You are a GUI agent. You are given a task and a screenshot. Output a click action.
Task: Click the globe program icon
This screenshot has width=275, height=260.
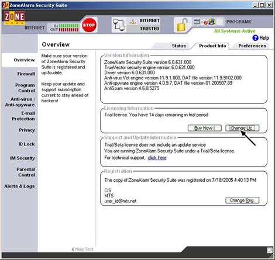pos(212,22)
